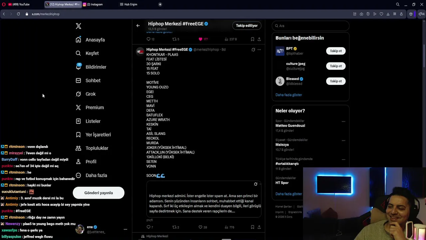Screen dimensions: 426x240
Task: Open snapshot camera icon in toolbar
Action: click(x=361, y=14)
